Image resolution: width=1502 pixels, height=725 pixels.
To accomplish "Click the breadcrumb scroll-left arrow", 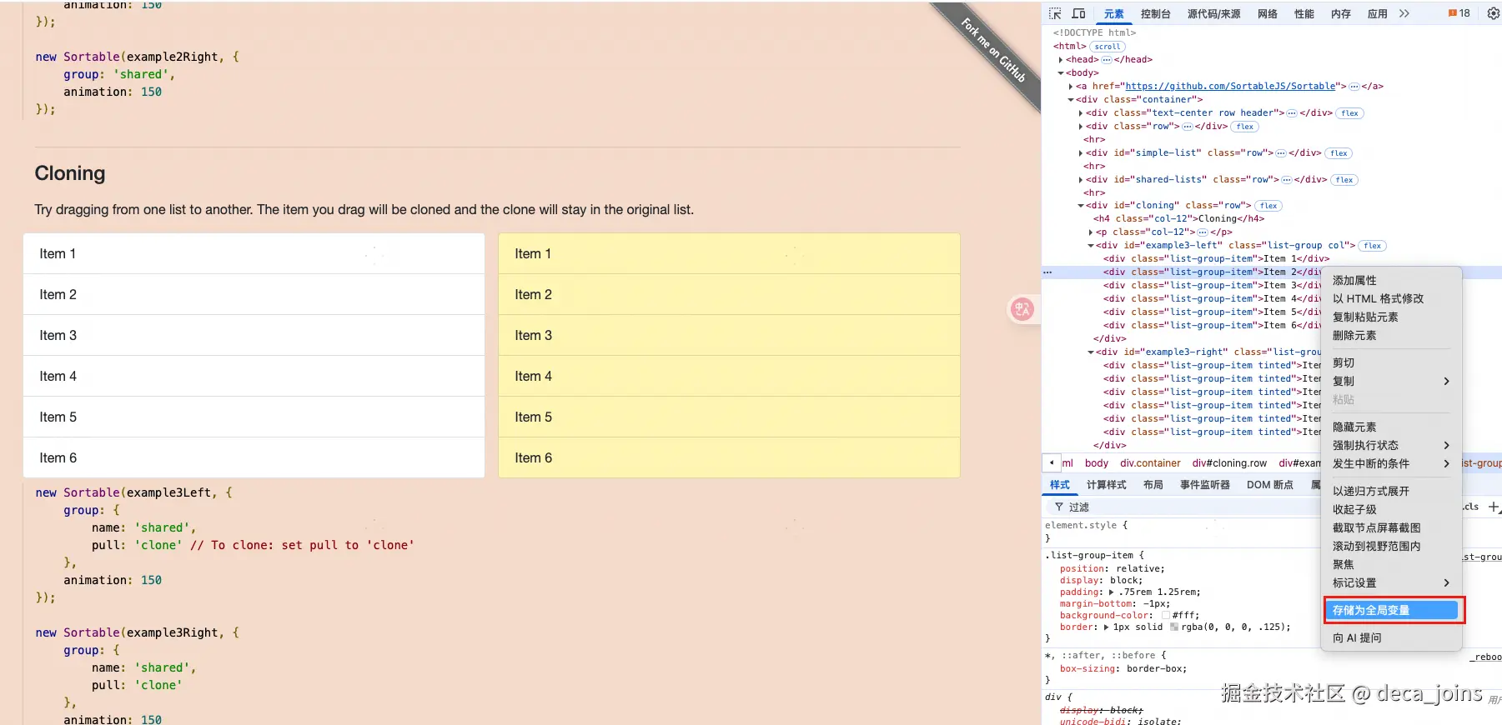I will 1051,462.
